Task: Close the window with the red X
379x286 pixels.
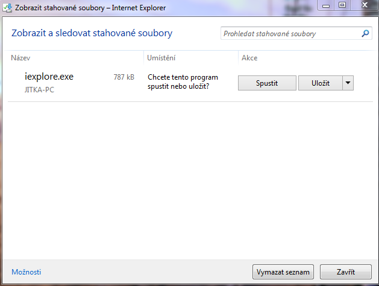Action: (x=363, y=5)
